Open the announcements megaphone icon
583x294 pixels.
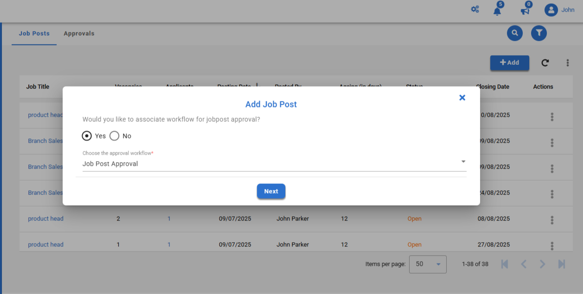(525, 11)
